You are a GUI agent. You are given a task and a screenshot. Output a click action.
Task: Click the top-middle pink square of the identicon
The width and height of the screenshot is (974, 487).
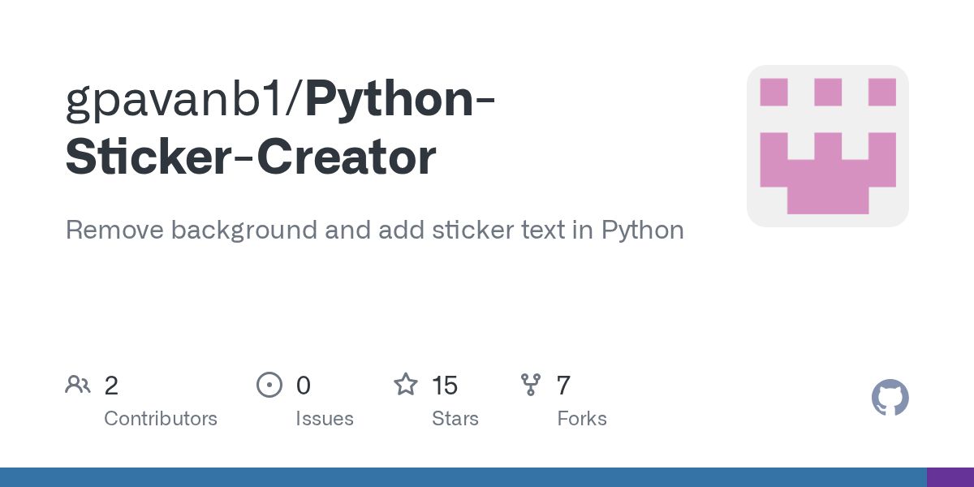[827, 92]
